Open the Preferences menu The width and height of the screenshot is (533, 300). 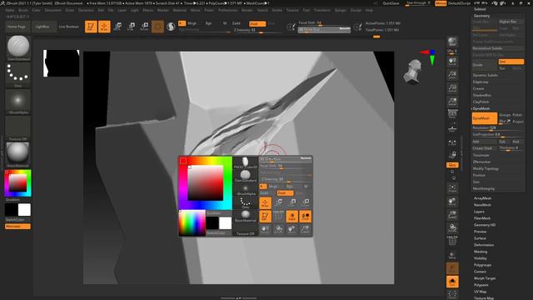pyautogui.click(x=227, y=10)
